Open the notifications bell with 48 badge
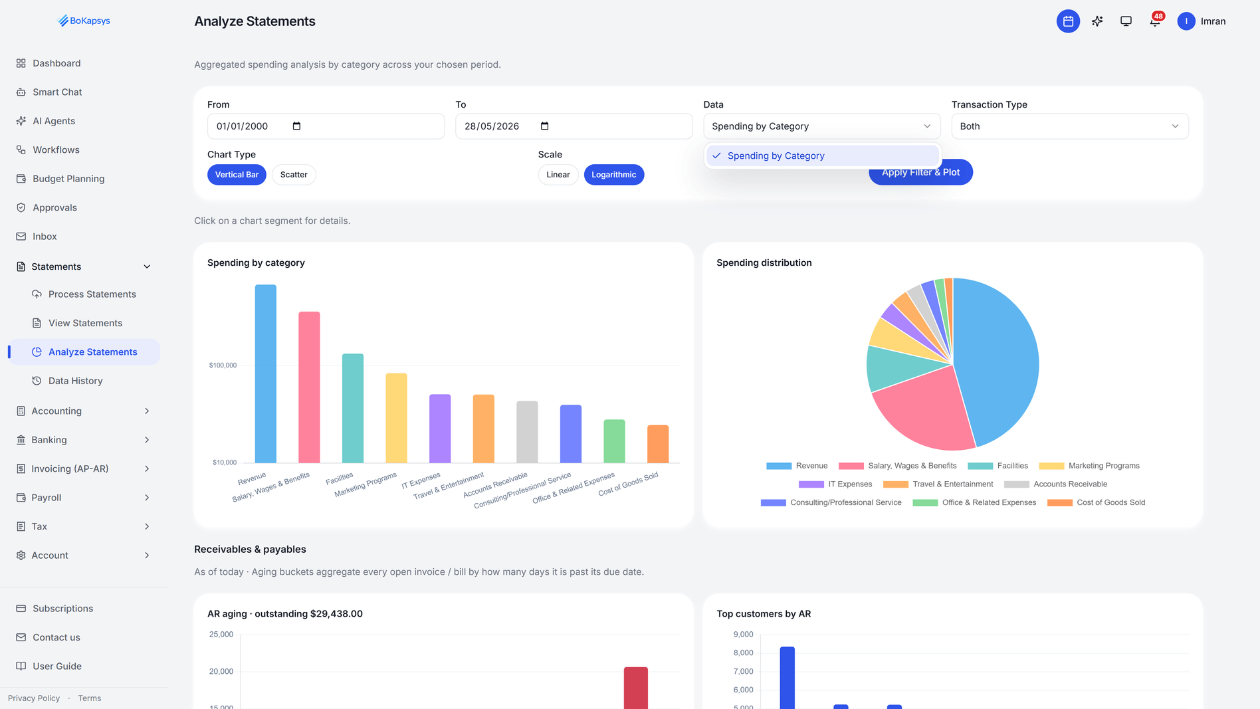This screenshot has height=709, width=1260. (x=1155, y=21)
